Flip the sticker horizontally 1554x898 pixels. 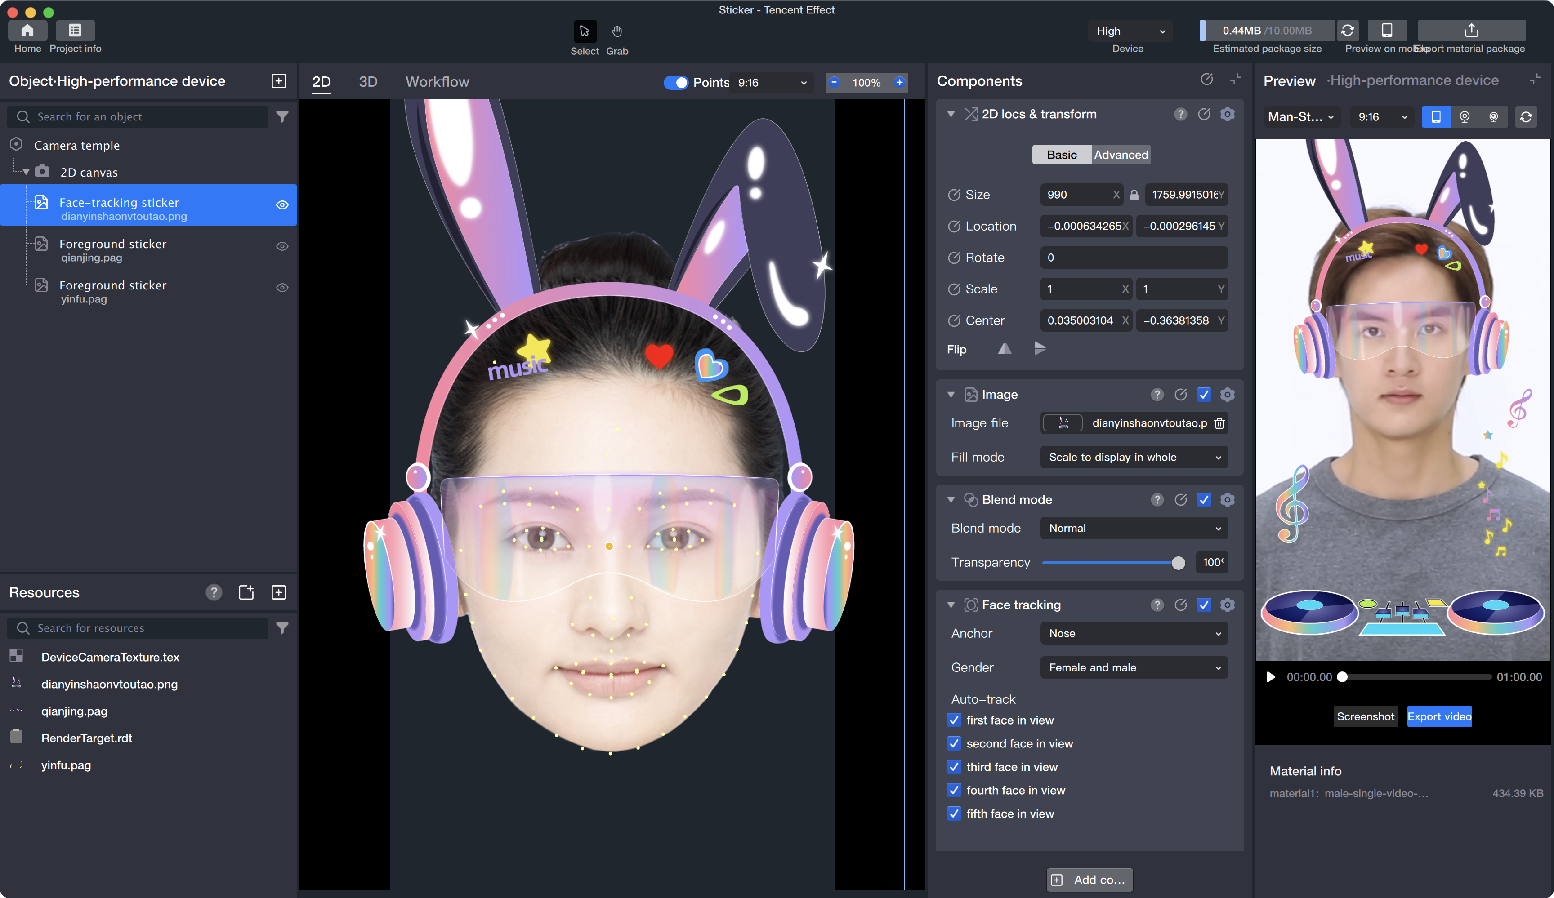coord(1005,349)
